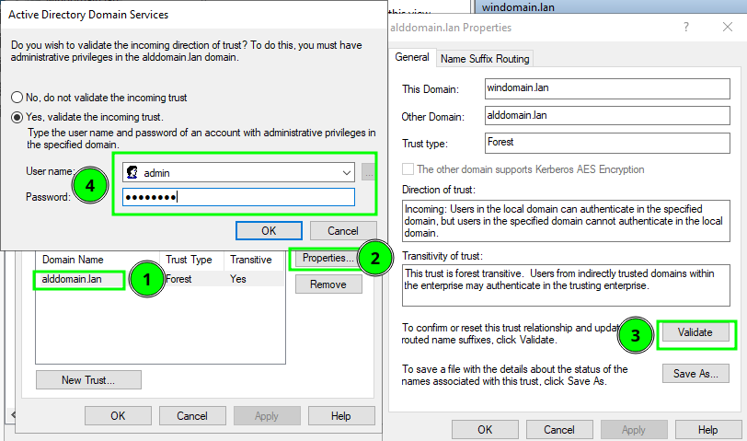Select windomain.lan in the background window

(x=518, y=7)
